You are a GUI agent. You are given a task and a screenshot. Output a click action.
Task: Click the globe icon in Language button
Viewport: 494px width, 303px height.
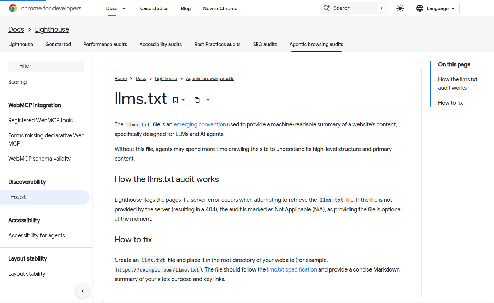pos(420,8)
